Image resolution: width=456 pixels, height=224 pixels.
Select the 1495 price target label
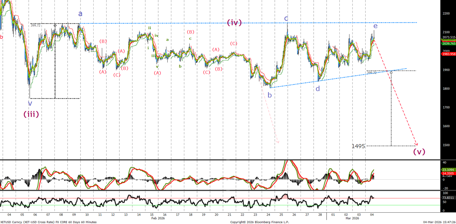[358, 146]
